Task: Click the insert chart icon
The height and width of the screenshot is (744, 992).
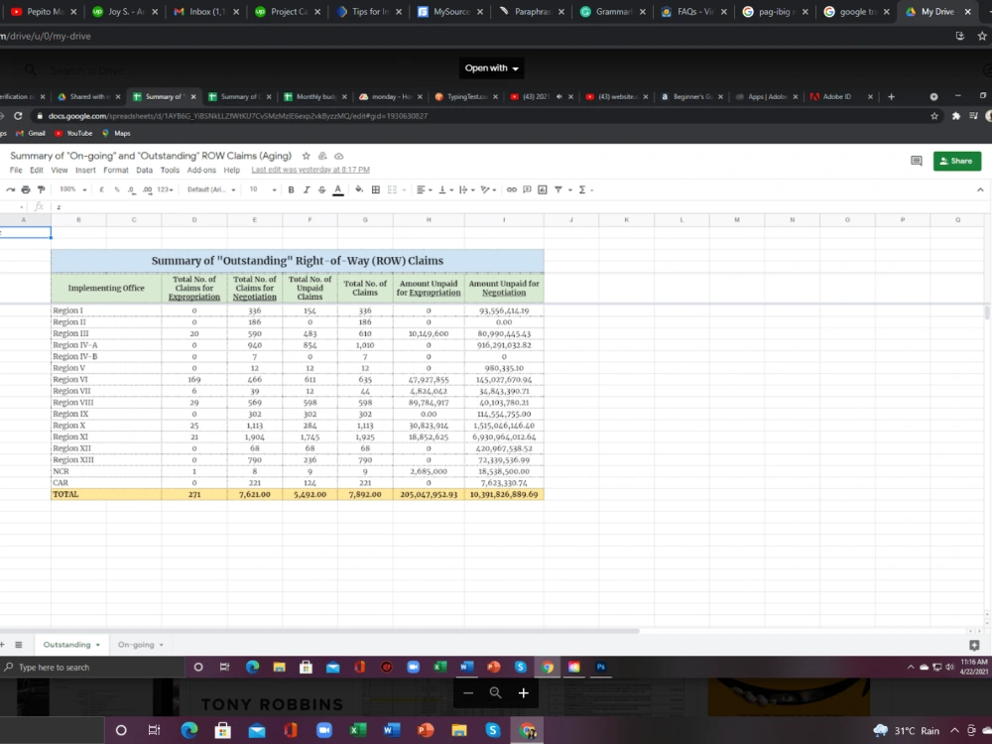Action: (543, 189)
